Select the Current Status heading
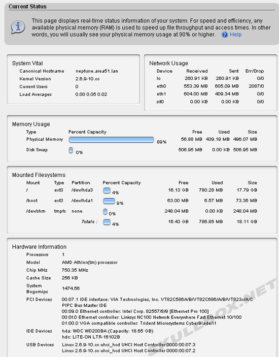This screenshot has width=279, height=357. (27, 7)
